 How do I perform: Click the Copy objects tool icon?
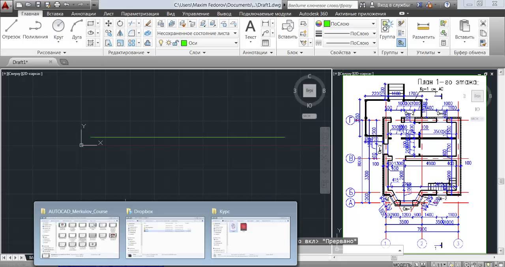point(109,33)
